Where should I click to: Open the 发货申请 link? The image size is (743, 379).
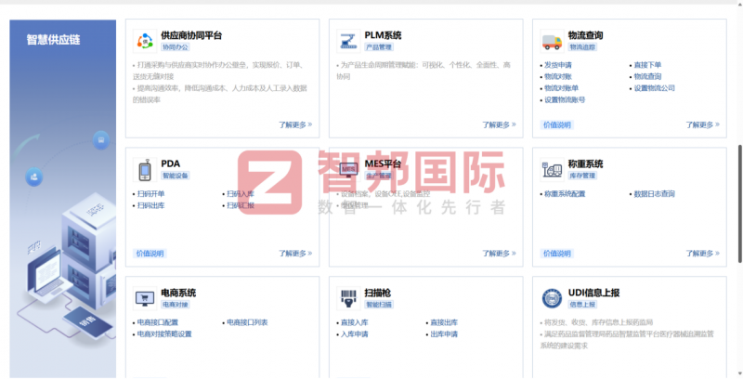click(x=558, y=65)
